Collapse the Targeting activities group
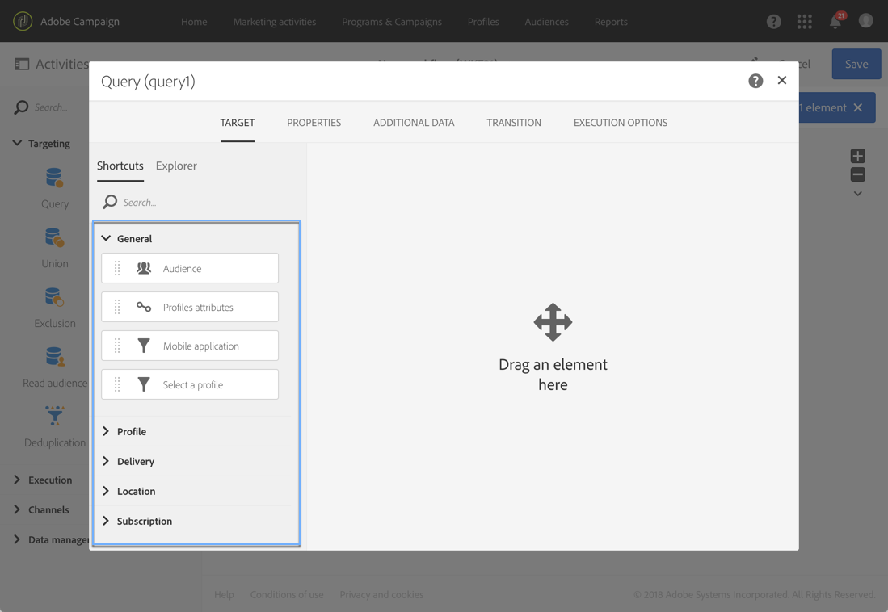 coord(17,143)
